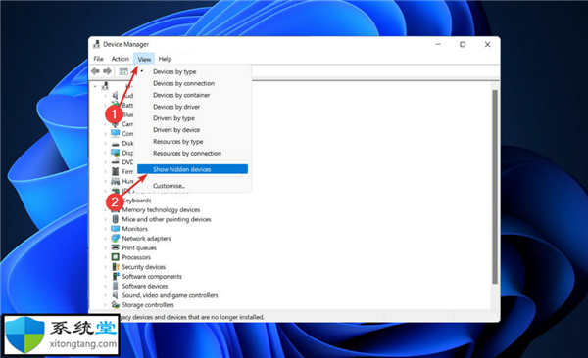The width and height of the screenshot is (588, 358).
Task: Click status bar text about legacy devices
Action: click(x=192, y=317)
